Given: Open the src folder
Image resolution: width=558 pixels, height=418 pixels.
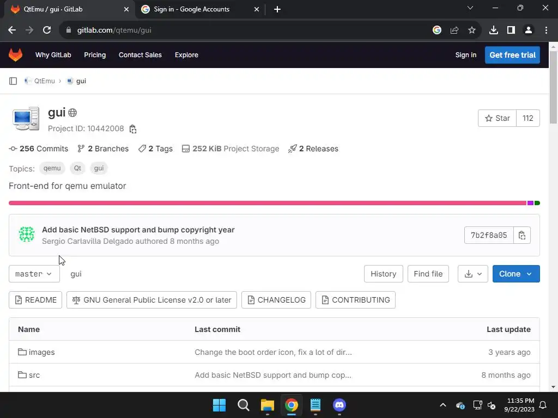Looking at the screenshot, I should [x=34, y=374].
